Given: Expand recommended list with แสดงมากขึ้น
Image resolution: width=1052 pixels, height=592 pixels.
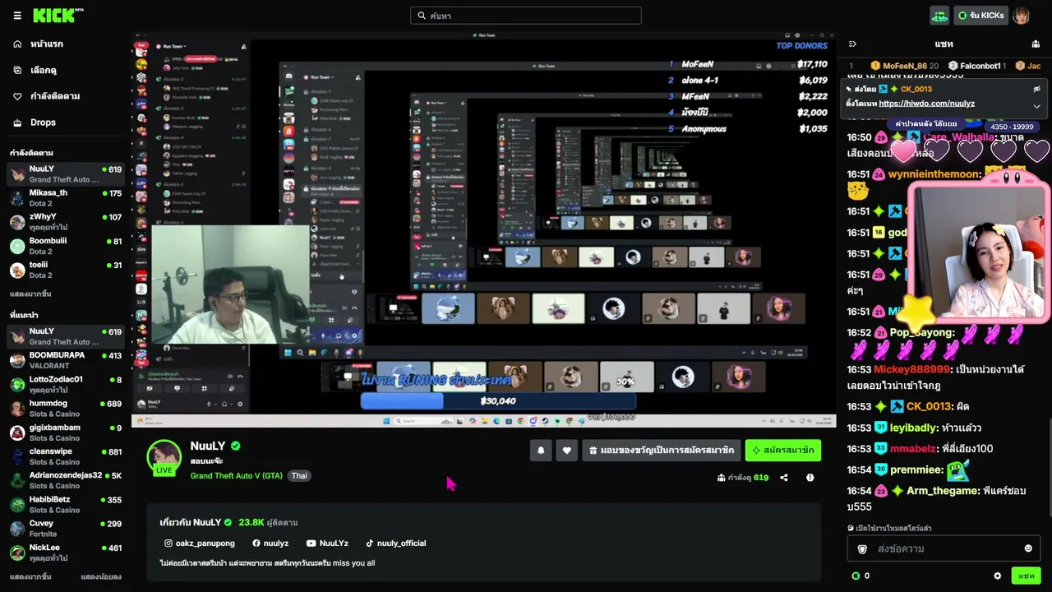Looking at the screenshot, I should tap(30, 576).
